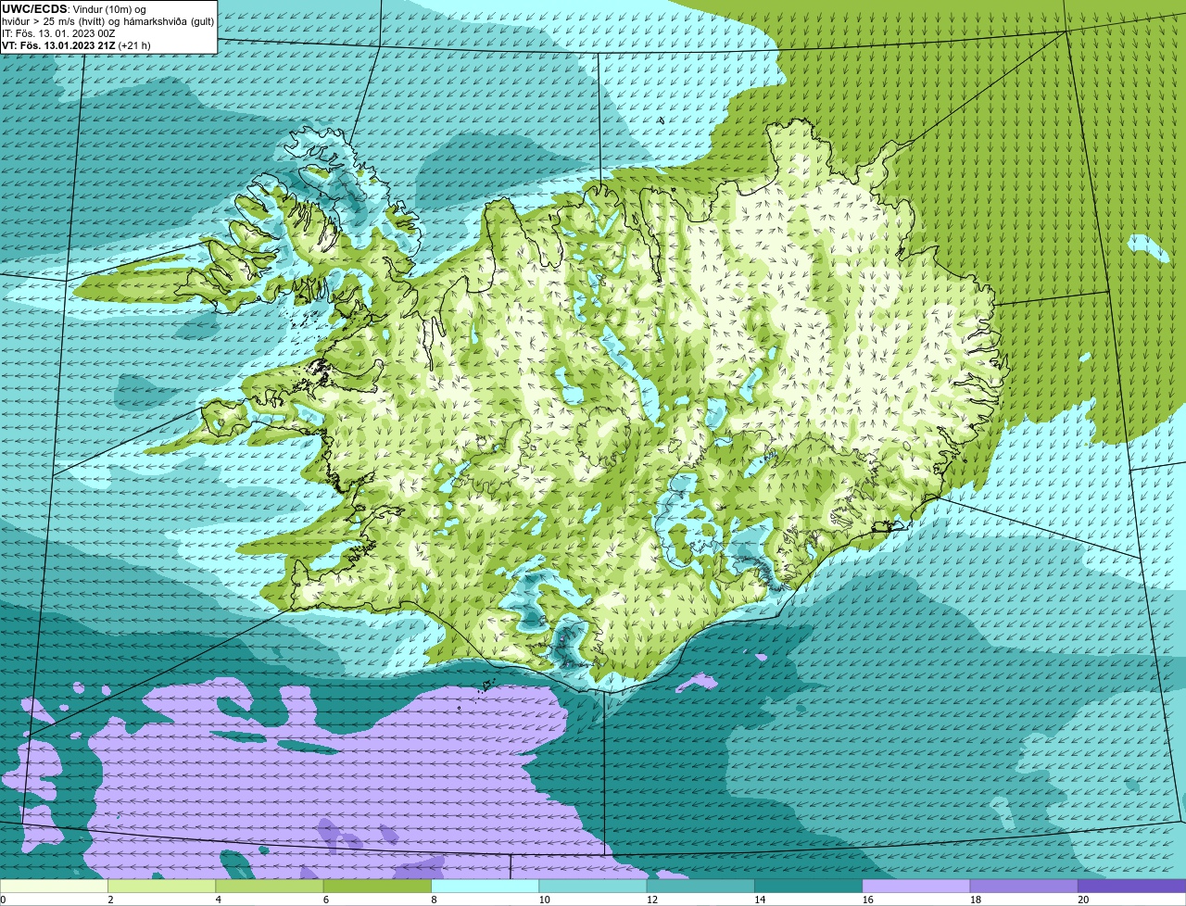Click the '6' legend scale label
1186x906 pixels.
pos(326,900)
